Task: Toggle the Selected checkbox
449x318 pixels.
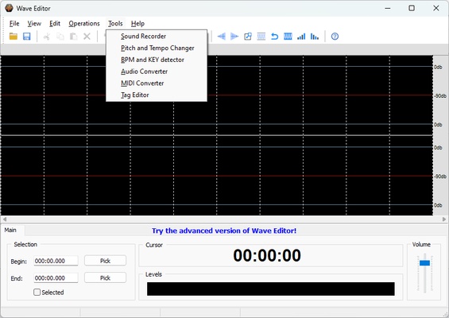Action: (37, 293)
